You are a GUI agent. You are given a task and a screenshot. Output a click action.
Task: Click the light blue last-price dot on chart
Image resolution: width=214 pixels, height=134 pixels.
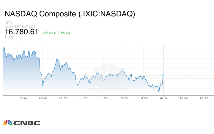(x=163, y=75)
